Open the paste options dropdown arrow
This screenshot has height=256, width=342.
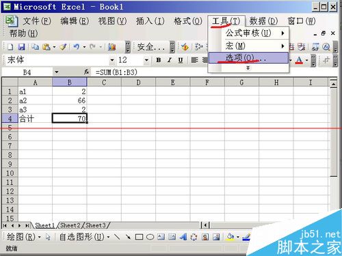pyautogui.click(x=54, y=47)
